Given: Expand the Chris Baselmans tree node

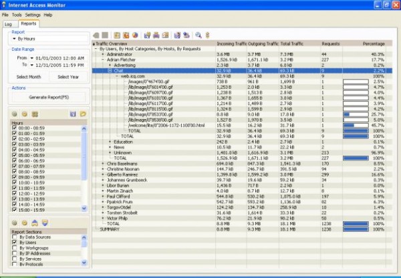Looking at the screenshot, I should click(x=102, y=162).
